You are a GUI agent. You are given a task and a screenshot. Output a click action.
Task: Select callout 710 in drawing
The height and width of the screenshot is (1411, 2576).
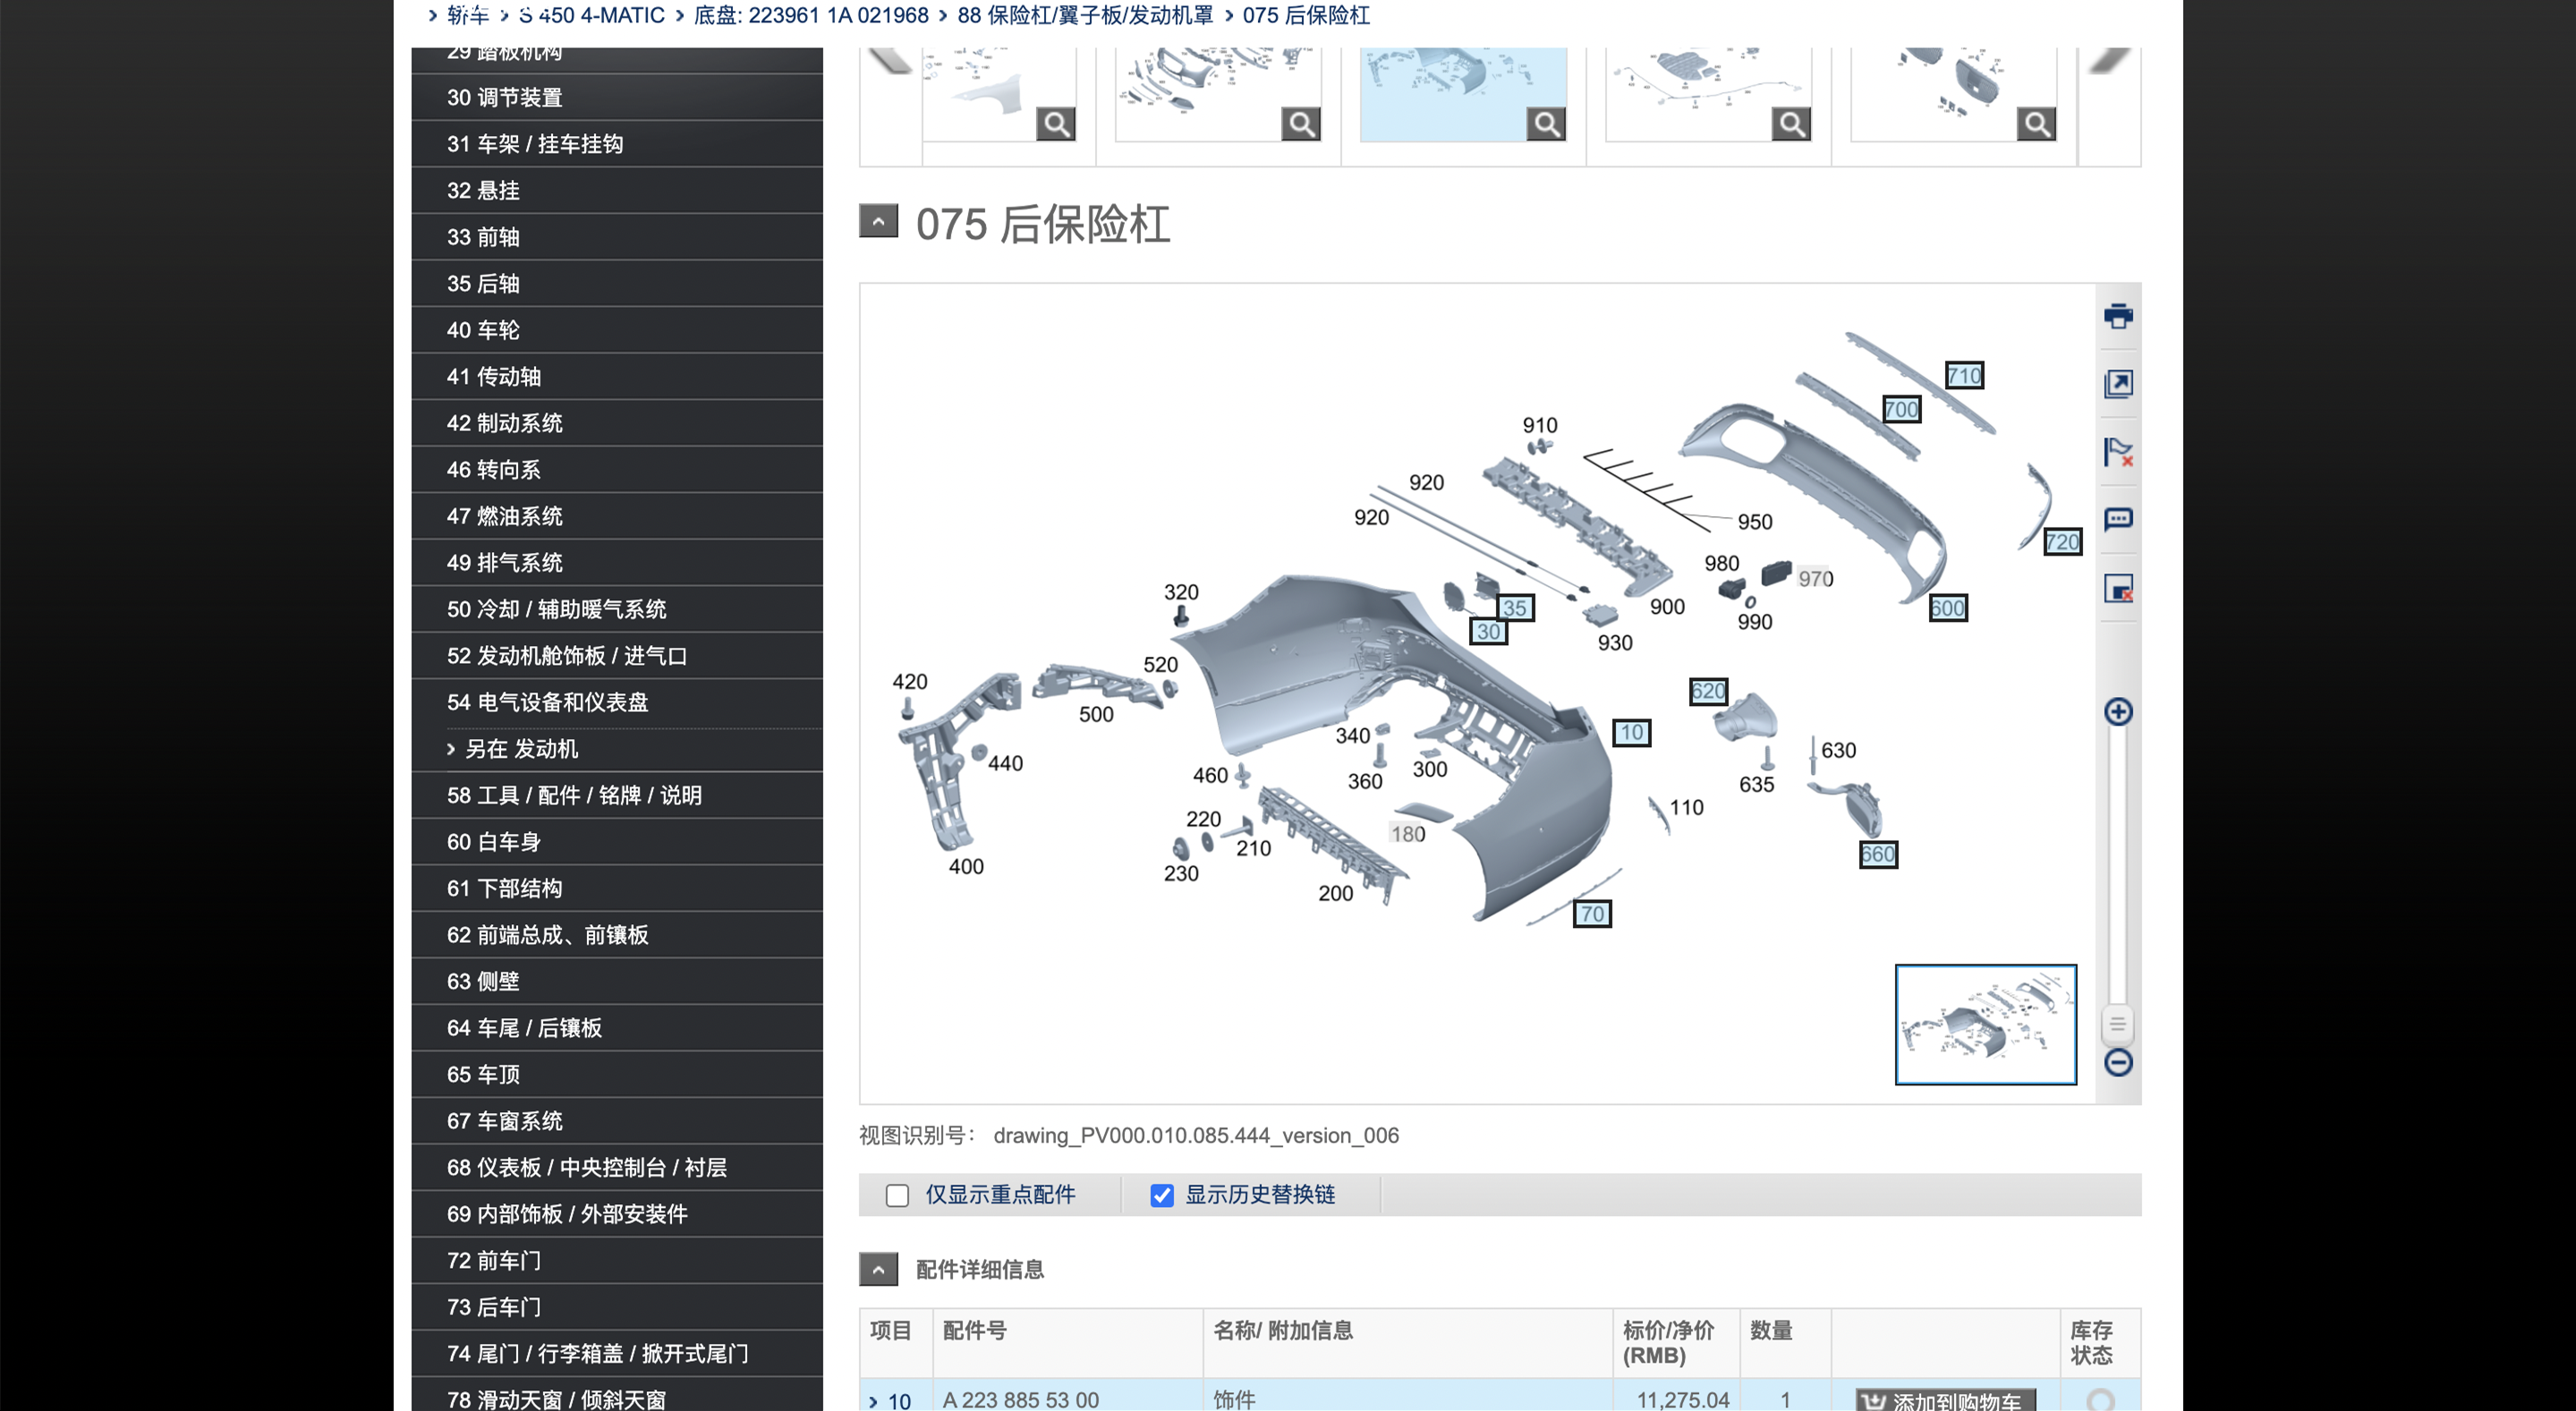tap(1964, 376)
